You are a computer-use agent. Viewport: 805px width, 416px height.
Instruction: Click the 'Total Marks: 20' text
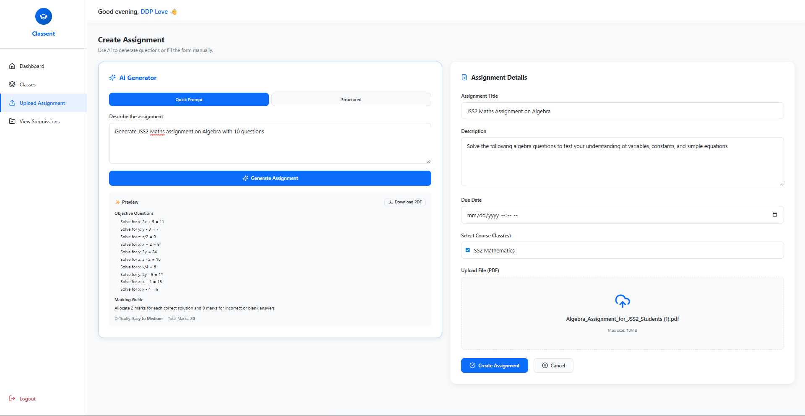click(182, 319)
